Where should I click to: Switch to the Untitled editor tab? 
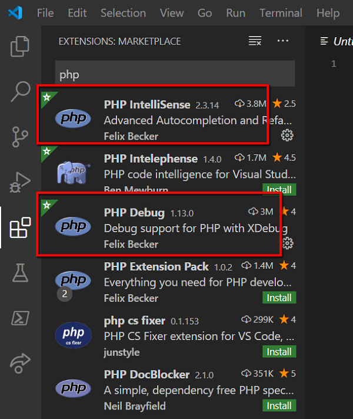point(337,41)
